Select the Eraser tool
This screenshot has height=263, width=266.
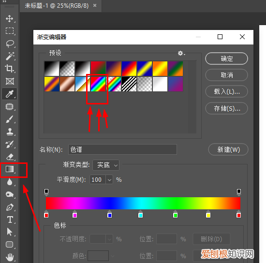click(x=10, y=157)
